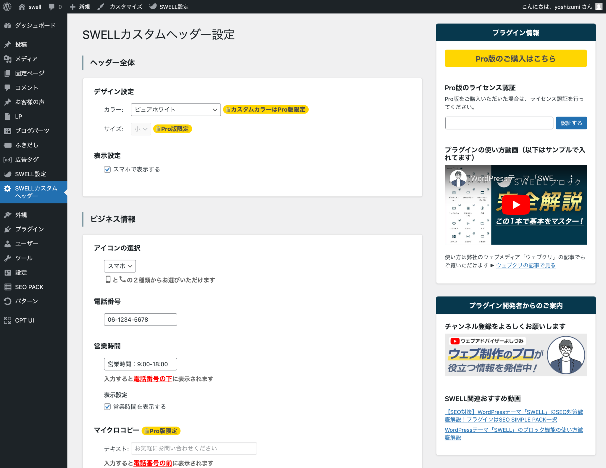
Task: Disable スマホで表示する checkbox
Action: (x=107, y=169)
